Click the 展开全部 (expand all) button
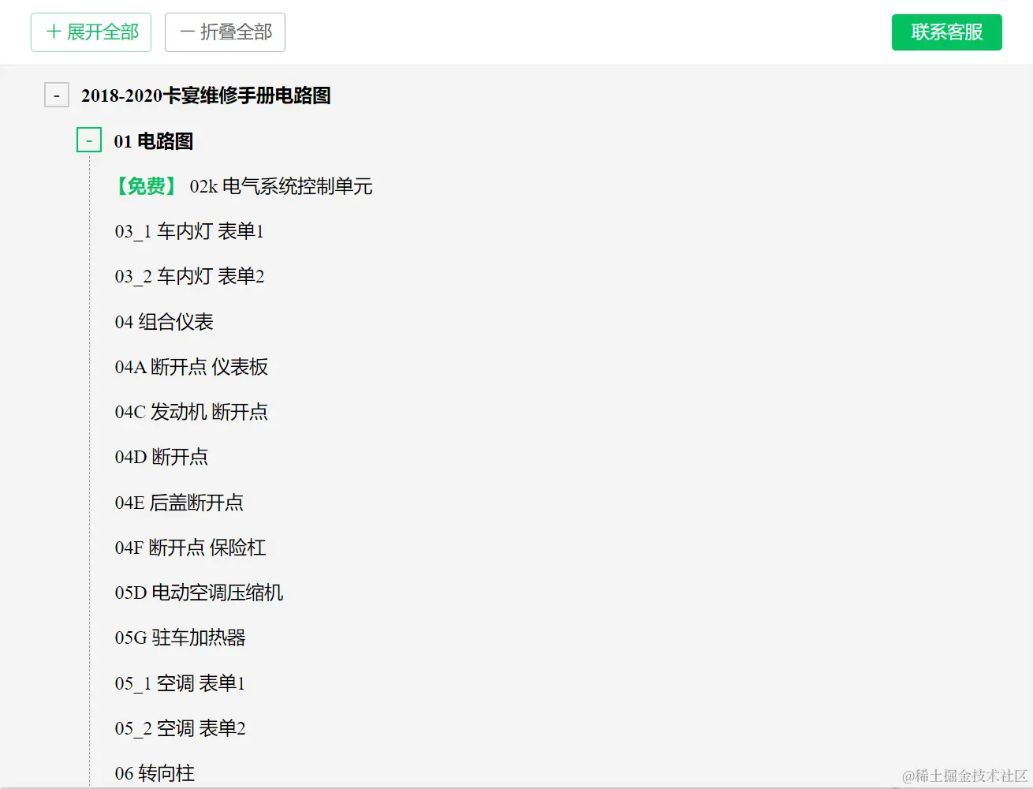The height and width of the screenshot is (789, 1033). point(91,32)
